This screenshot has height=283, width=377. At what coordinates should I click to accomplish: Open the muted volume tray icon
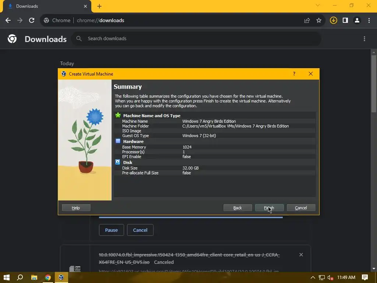pos(330,277)
